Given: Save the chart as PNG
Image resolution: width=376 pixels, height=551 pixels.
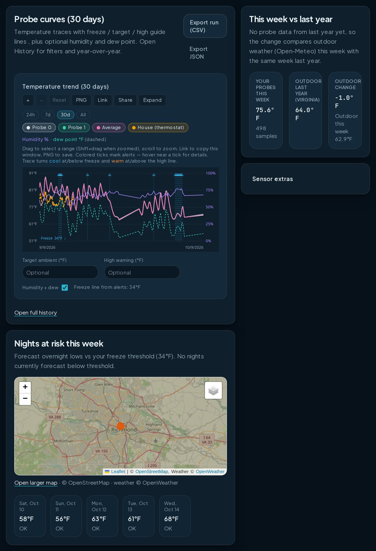Looking at the screenshot, I should pyautogui.click(x=82, y=100).
